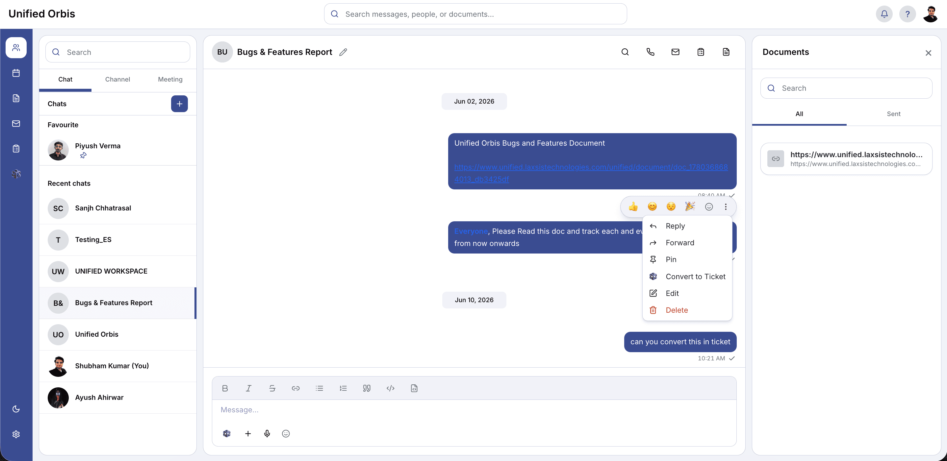This screenshot has height=461, width=947.
Task: Insert a link from the editor toolbar
Action: coord(295,388)
